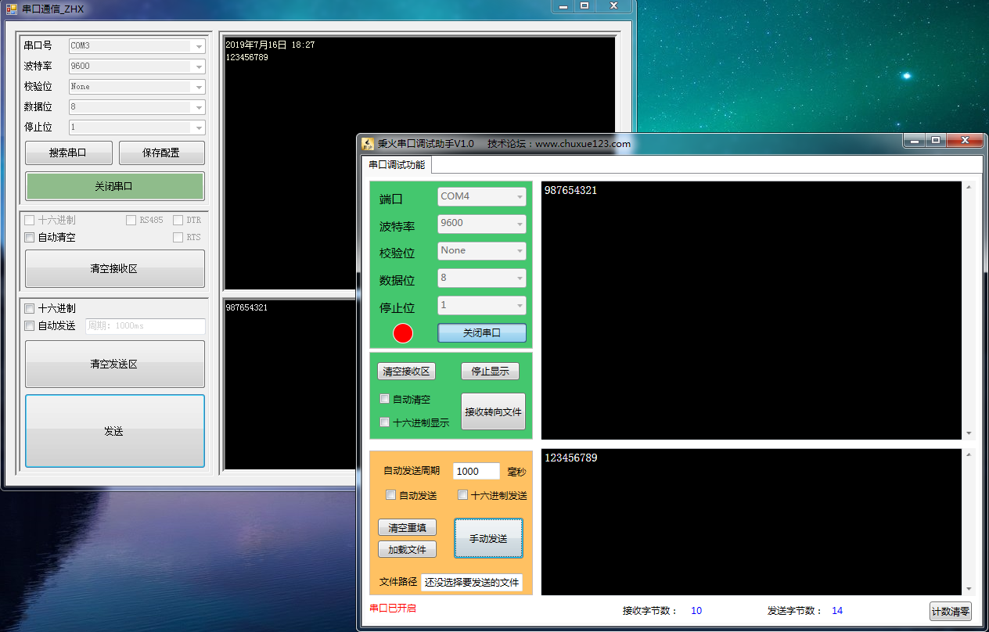Screen dimensions: 989x632
Task: Open the 波特率 9600 dropdown in 秉火 window
Action: point(482,224)
